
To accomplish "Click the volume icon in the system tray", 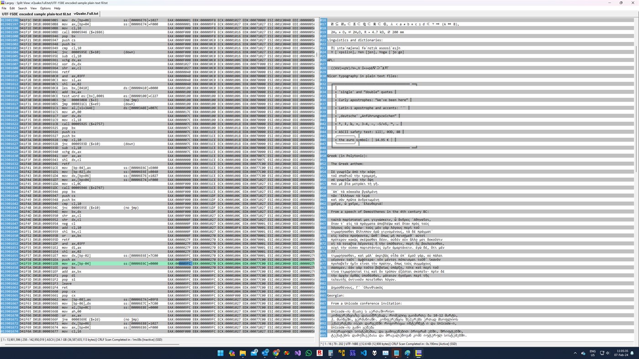I will pyautogui.click(x=607, y=353).
